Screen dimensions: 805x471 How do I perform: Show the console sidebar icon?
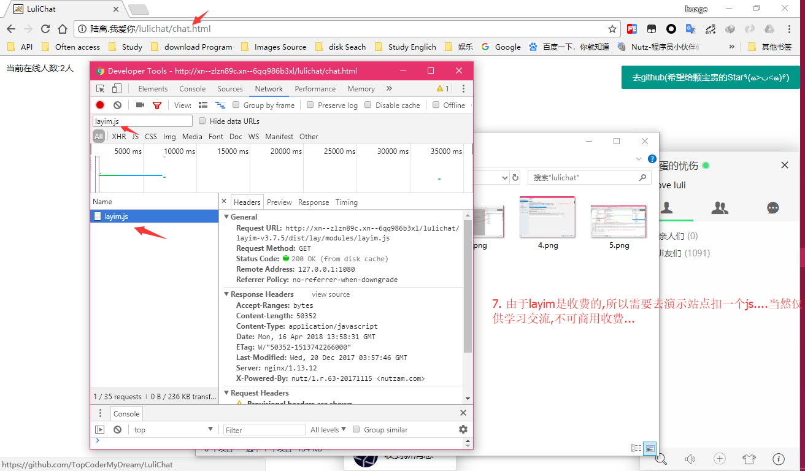pos(99,430)
